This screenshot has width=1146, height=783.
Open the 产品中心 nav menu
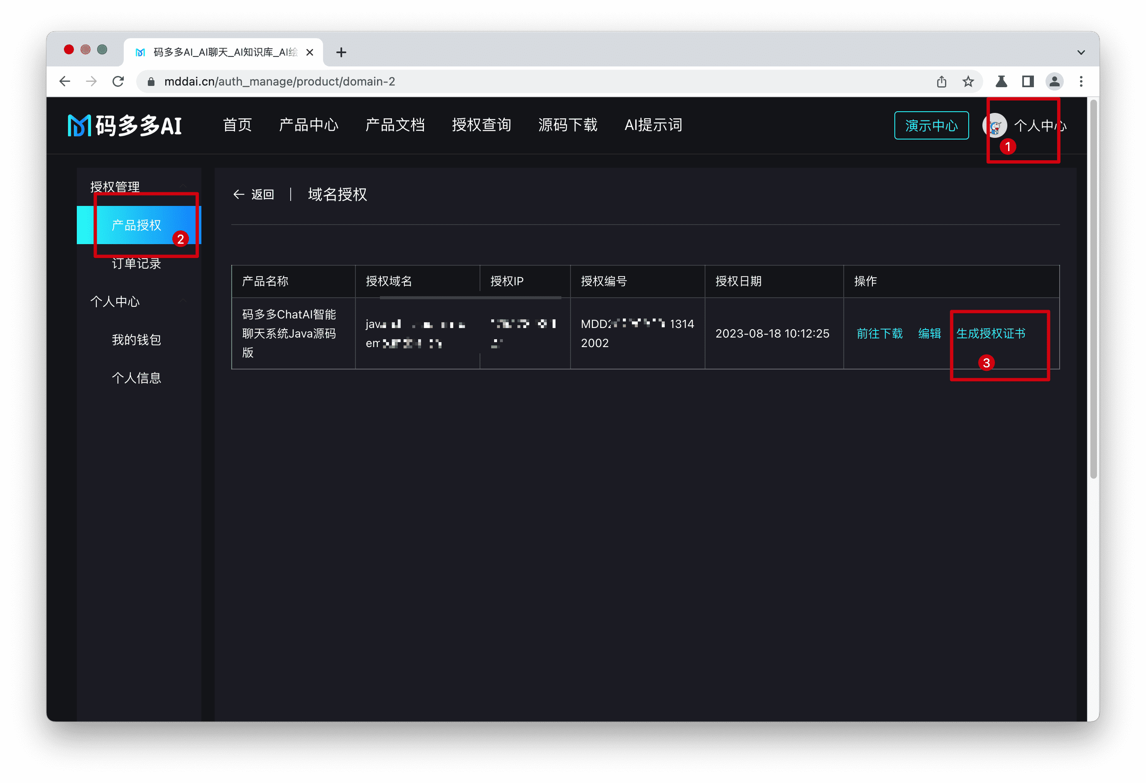click(309, 125)
